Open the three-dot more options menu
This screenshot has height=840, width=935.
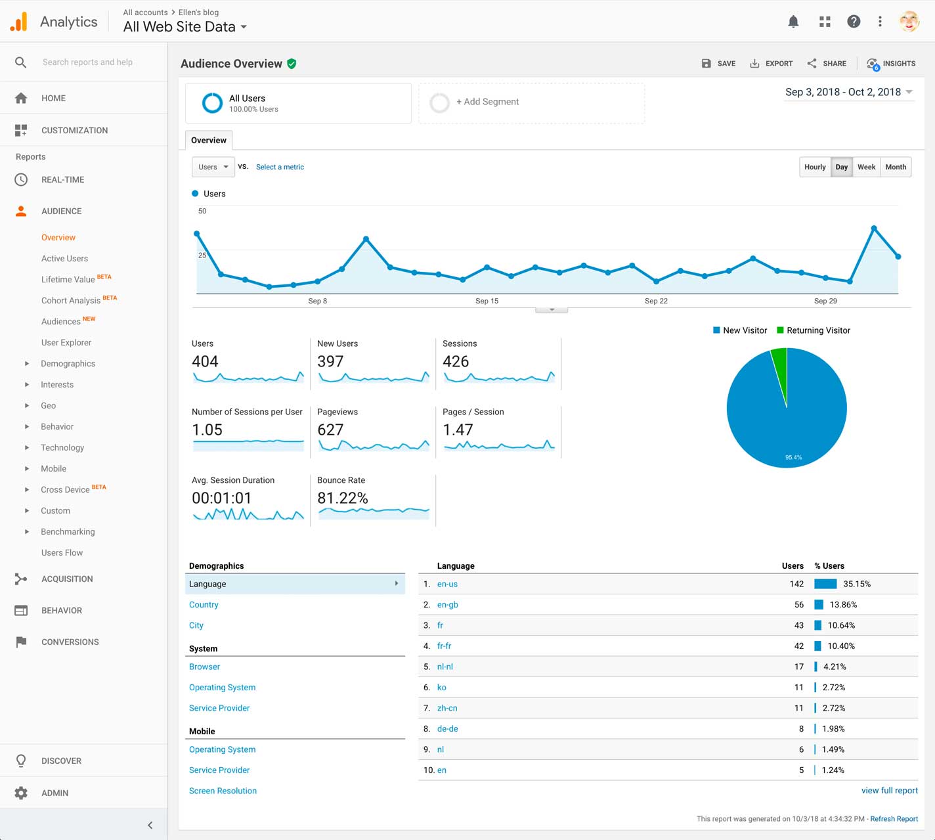coord(880,22)
